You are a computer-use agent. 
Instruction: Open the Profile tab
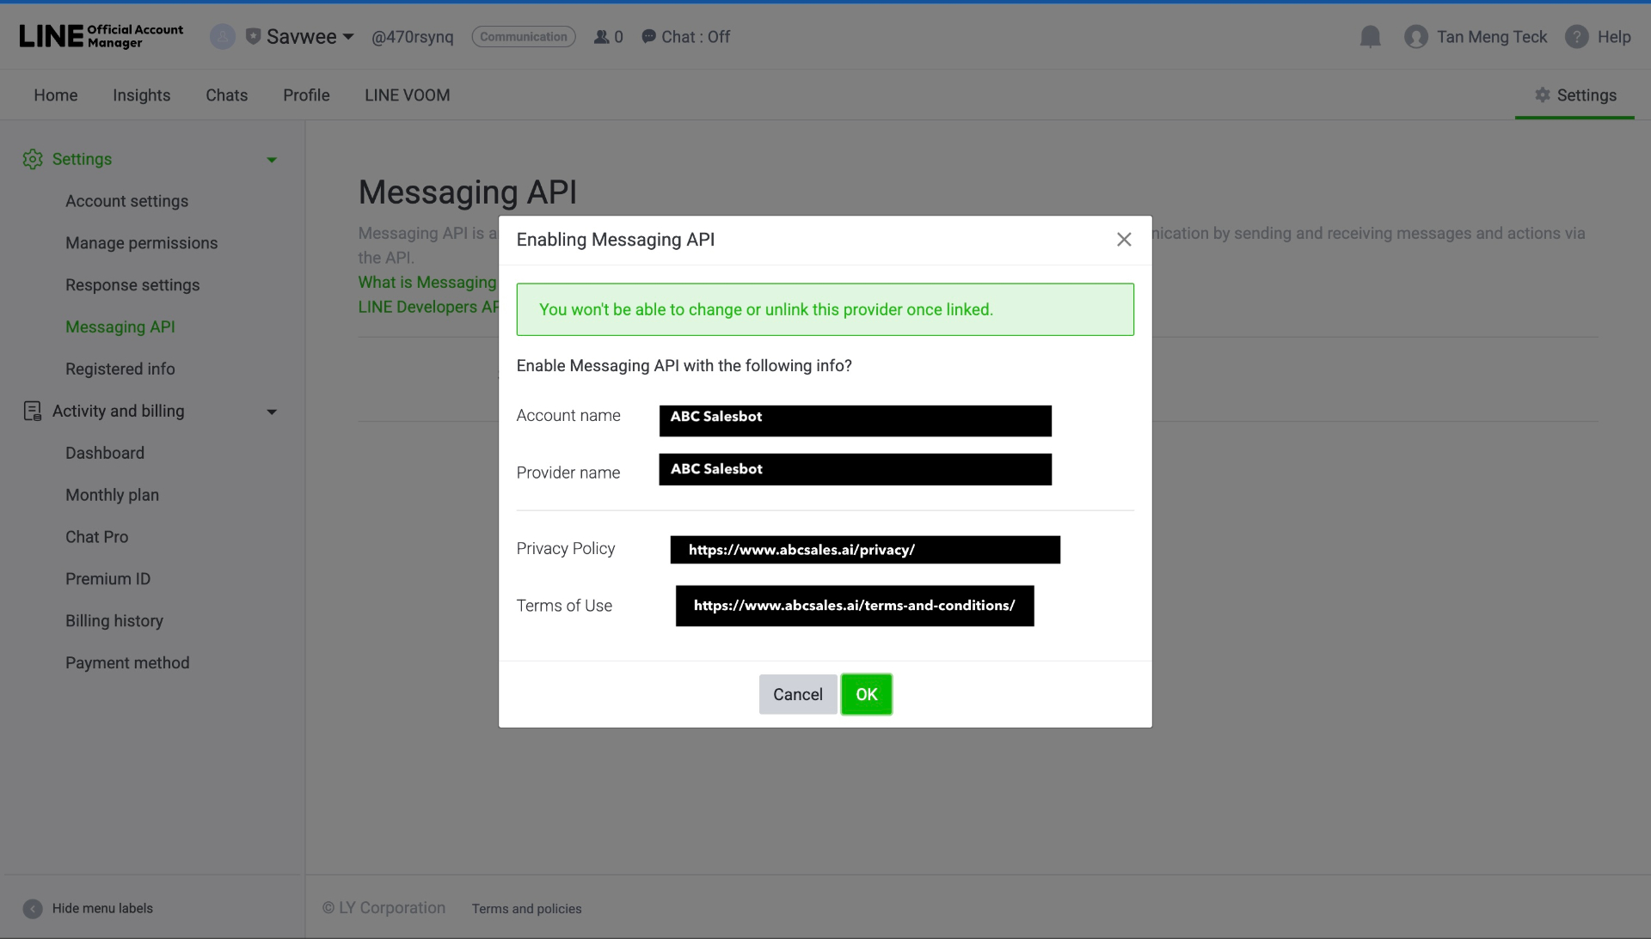(306, 95)
